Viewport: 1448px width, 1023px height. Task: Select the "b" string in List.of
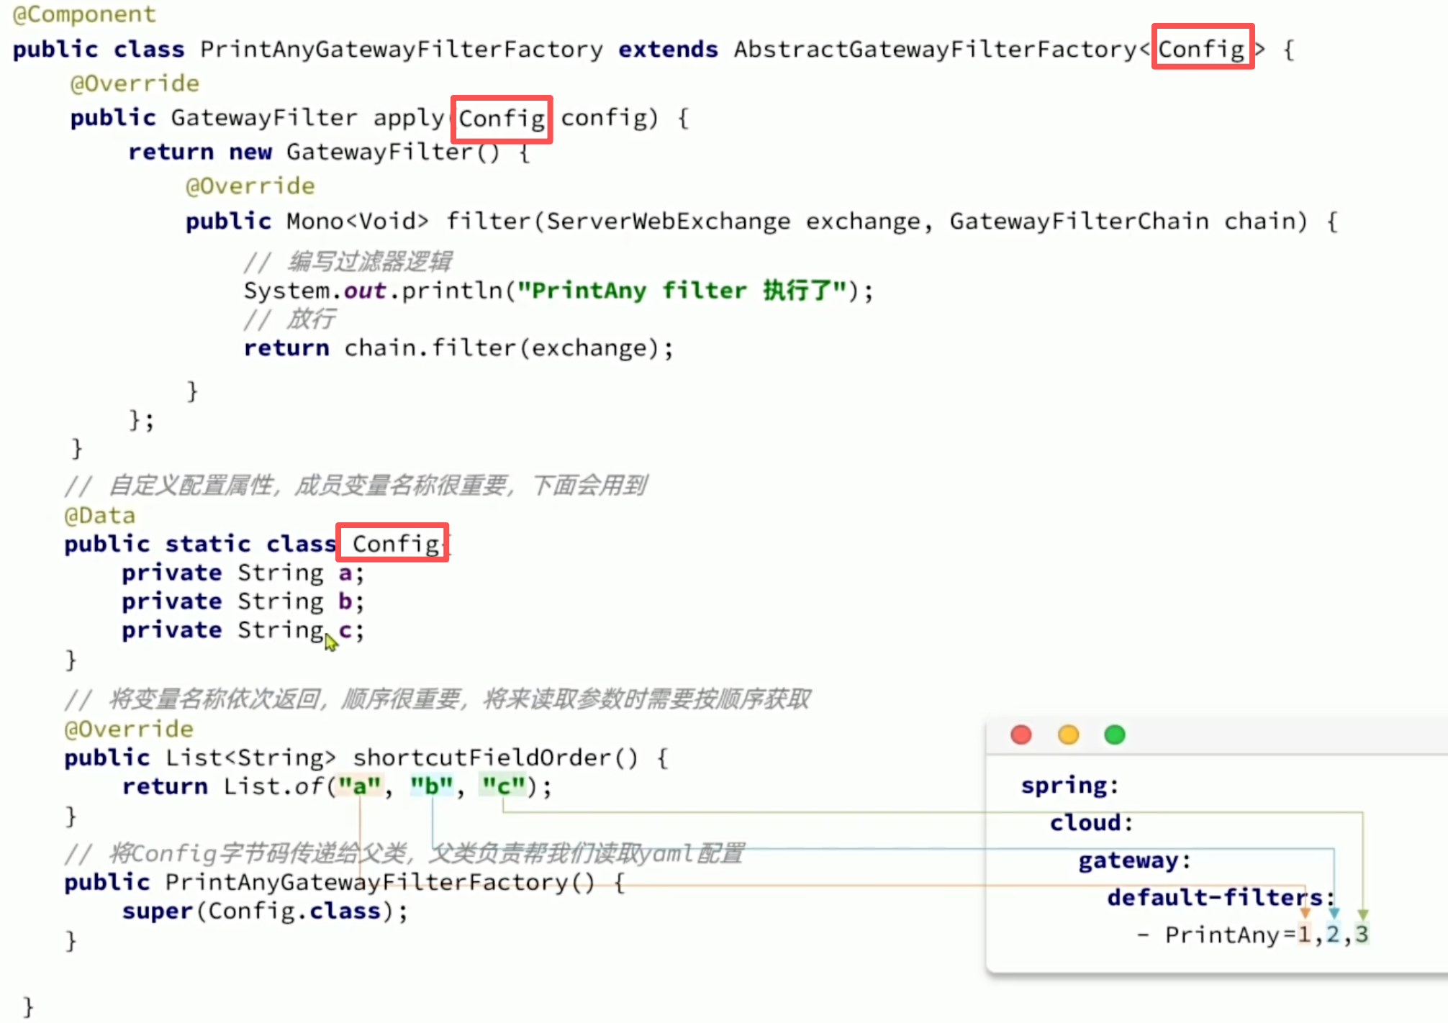tap(431, 786)
